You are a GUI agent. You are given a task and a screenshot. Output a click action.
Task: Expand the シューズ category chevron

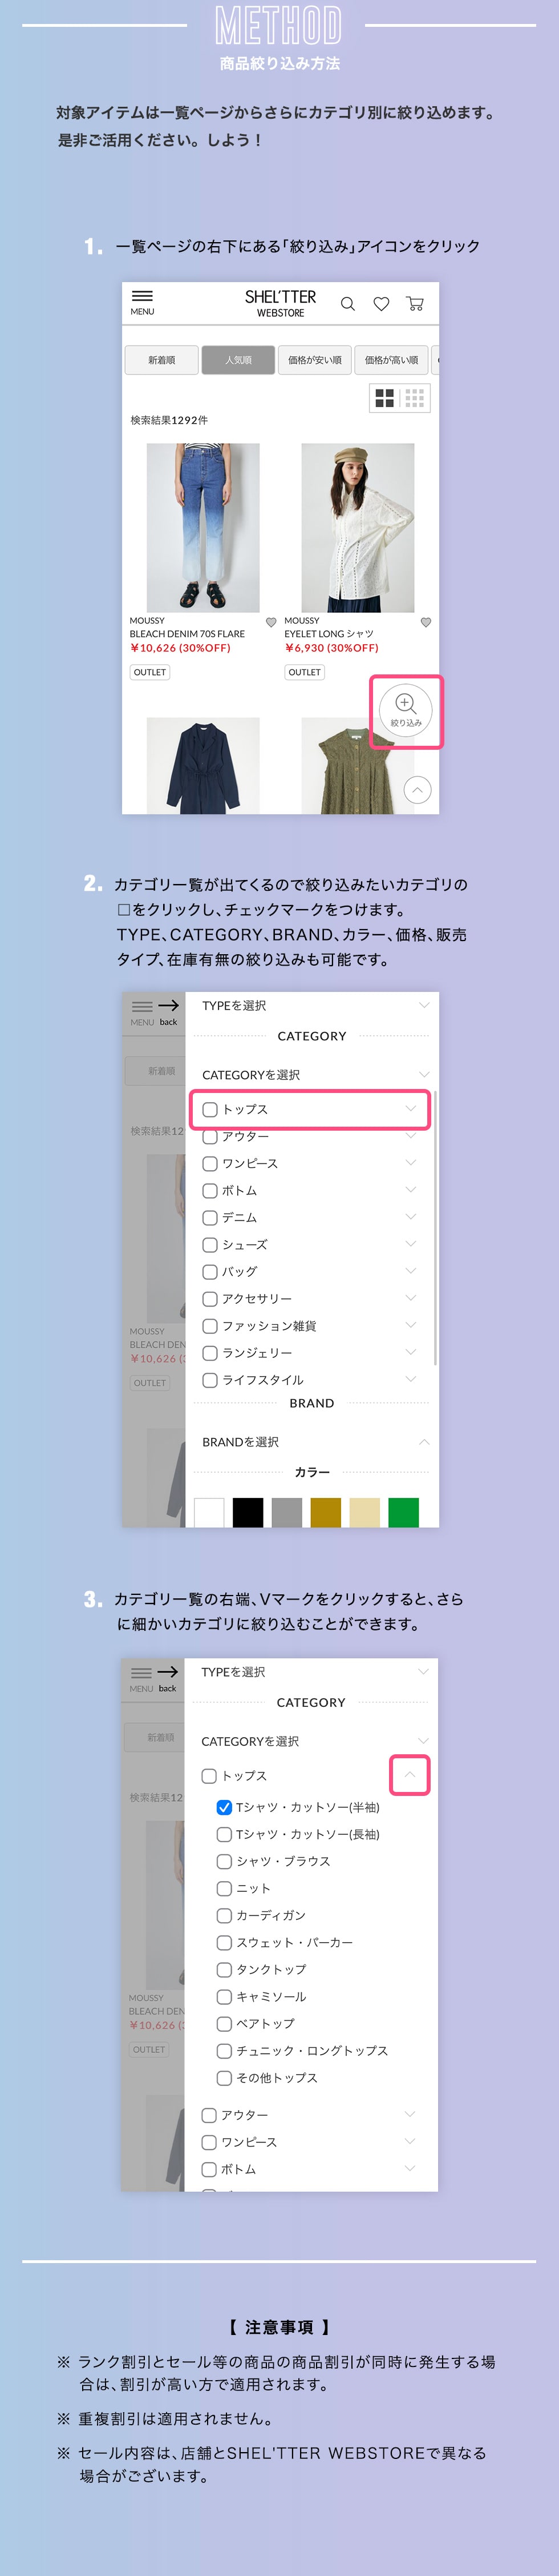pyautogui.click(x=410, y=1244)
